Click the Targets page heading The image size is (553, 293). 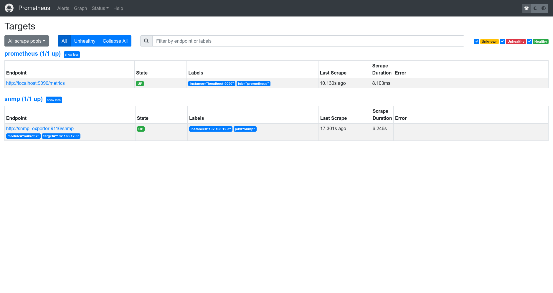[20, 26]
